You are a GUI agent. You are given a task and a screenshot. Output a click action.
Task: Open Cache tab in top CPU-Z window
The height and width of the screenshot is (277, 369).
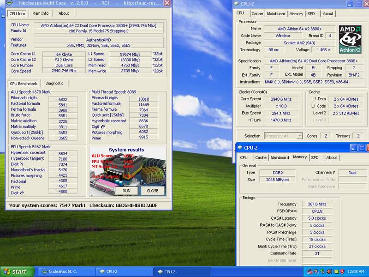[x=257, y=14]
